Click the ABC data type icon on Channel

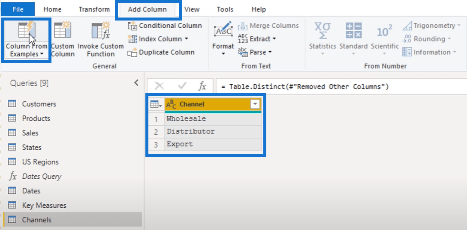point(171,104)
